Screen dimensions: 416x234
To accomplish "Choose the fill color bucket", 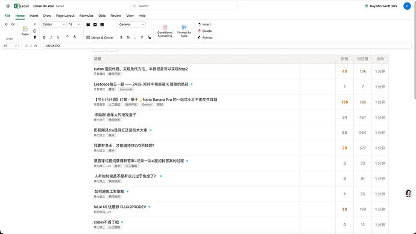I will pyautogui.click(x=68, y=37).
